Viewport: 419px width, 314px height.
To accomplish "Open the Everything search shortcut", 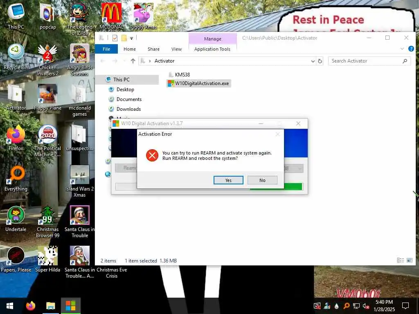I will click(16, 178).
